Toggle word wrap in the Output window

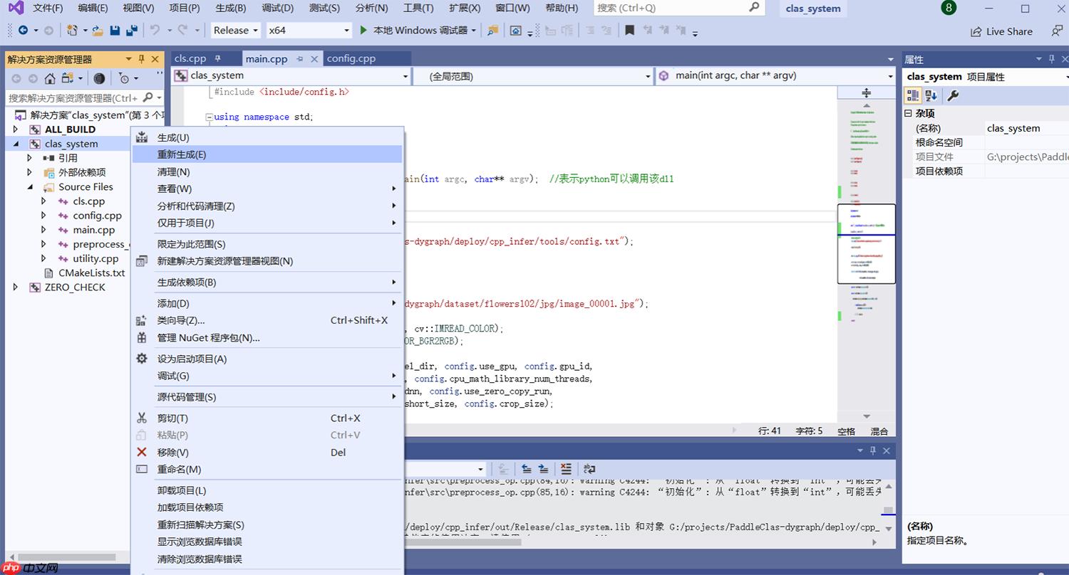[x=589, y=468]
